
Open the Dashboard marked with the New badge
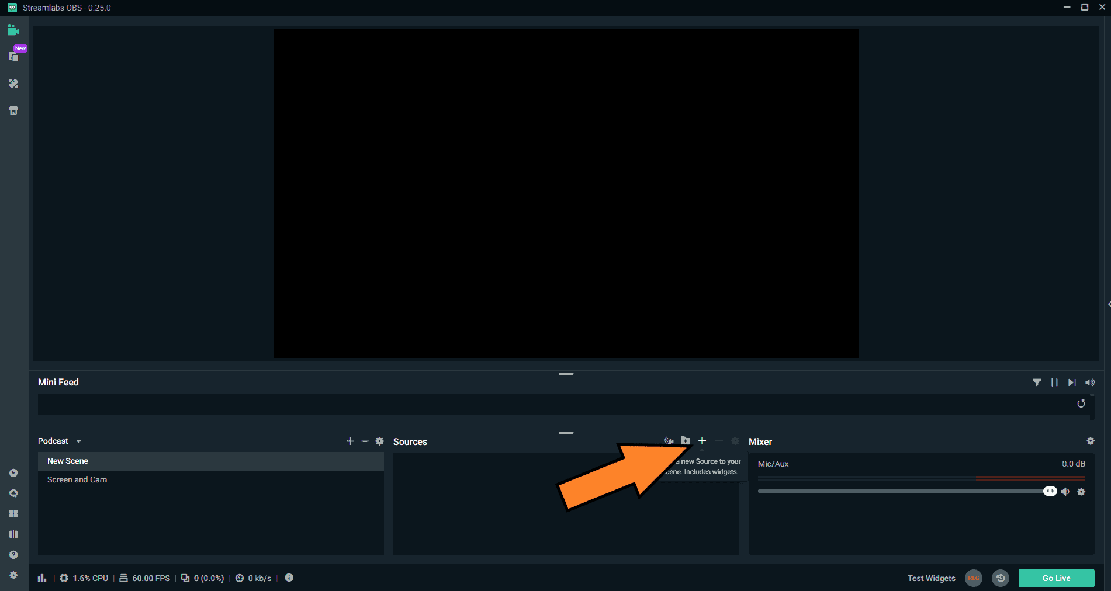(13, 57)
